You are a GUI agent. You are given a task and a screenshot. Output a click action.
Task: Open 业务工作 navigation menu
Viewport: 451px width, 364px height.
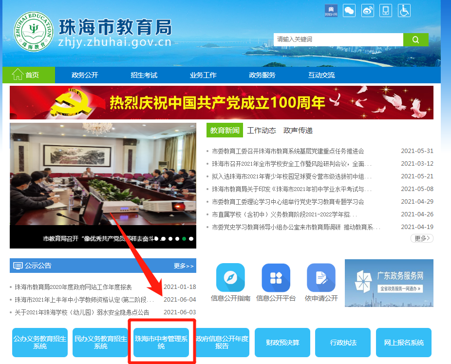click(203, 75)
